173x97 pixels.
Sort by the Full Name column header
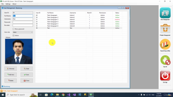58,13
